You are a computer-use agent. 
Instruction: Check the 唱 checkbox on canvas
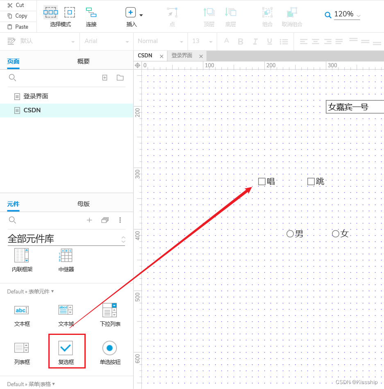(x=262, y=181)
